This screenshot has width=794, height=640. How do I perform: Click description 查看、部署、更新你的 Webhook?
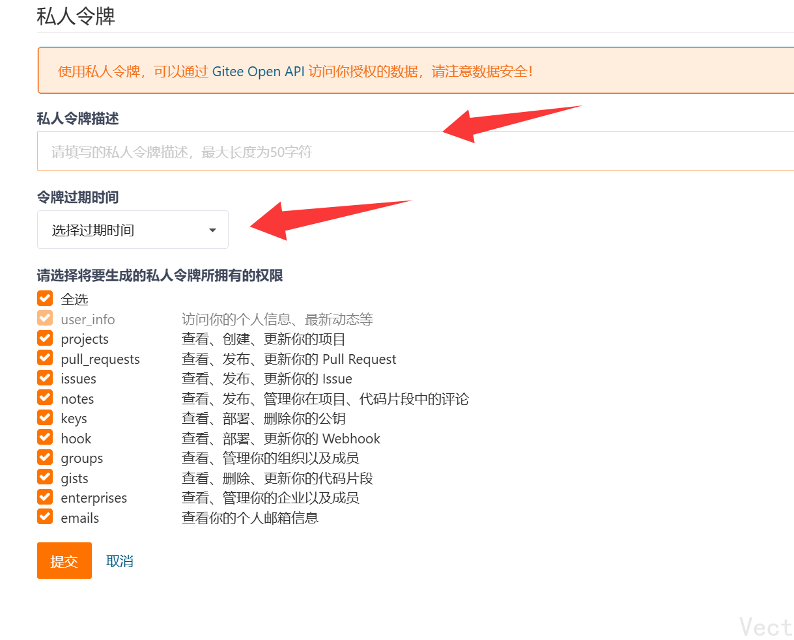281,439
